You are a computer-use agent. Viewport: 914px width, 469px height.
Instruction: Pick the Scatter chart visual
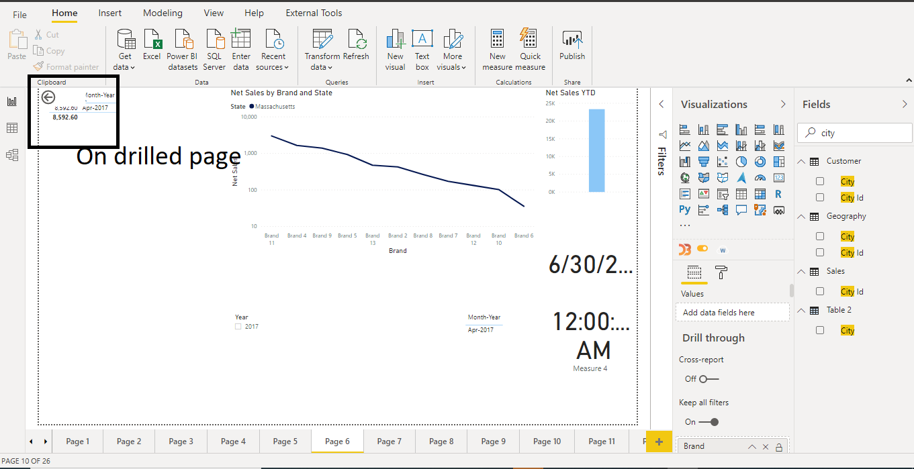pos(723,162)
